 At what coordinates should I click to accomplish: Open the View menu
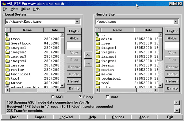pos(14,9)
